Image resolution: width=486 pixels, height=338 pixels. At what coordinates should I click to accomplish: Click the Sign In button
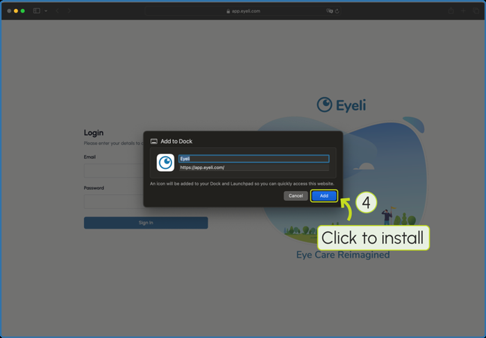(x=146, y=222)
